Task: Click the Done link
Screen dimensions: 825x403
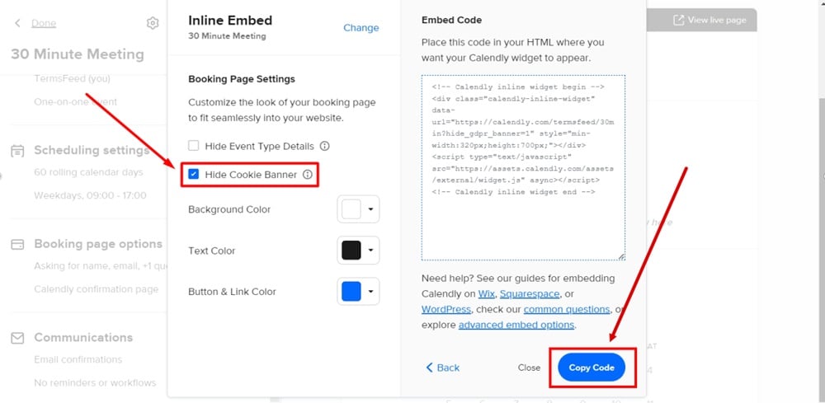Action: click(x=44, y=23)
